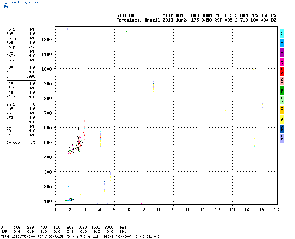The image size is (295, 239).
Task: Click the 900 km height axis label
Action: (x=48, y=84)
